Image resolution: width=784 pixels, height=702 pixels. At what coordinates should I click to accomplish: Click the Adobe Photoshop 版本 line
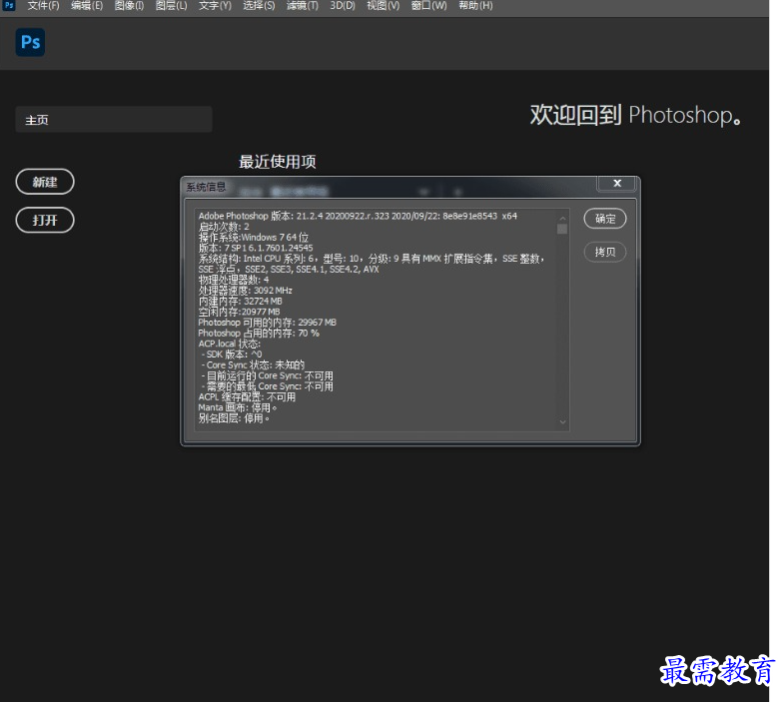[x=358, y=216]
